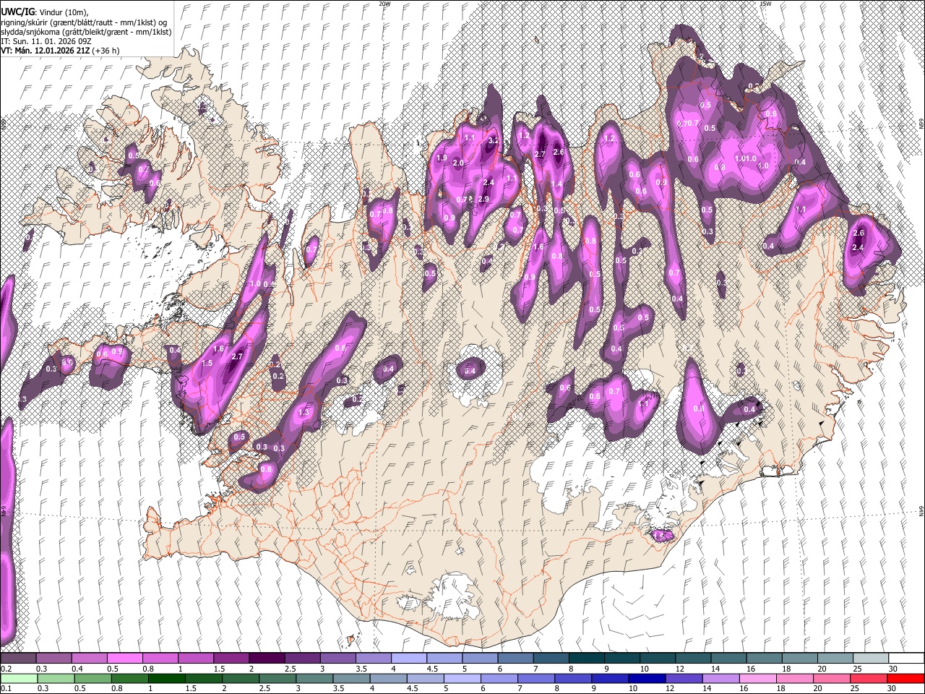Pick the 8–9 royal blue rain legend swatch
This screenshot has width=925, height=694.
point(573,678)
